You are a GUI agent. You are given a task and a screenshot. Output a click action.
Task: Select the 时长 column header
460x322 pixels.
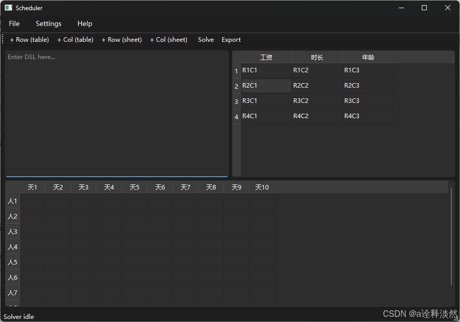[317, 57]
